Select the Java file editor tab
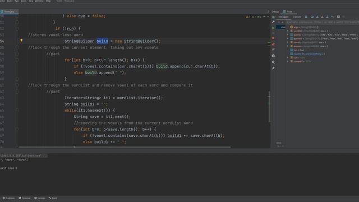This screenshot has width=359, height=202. (9, 11)
